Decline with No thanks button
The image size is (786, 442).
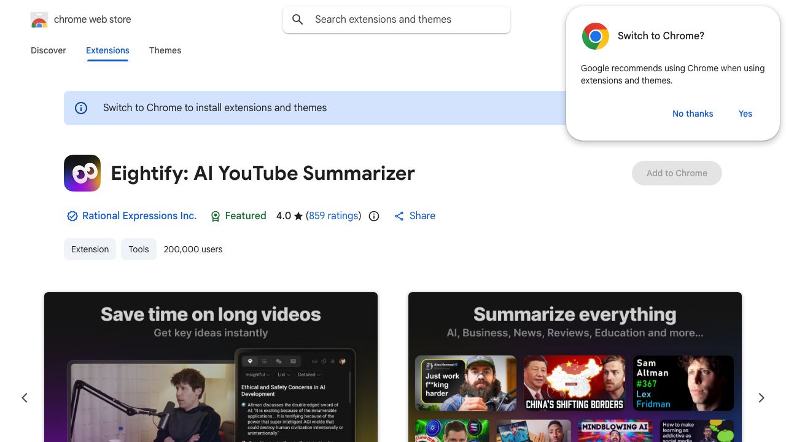pyautogui.click(x=693, y=114)
